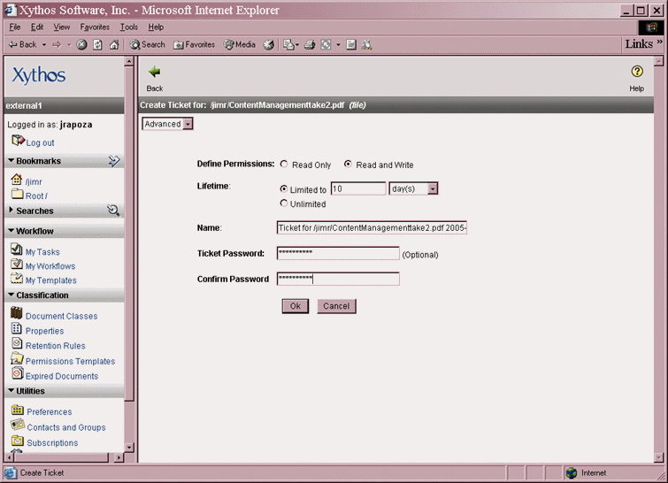Viewport: 668px width, 483px height.
Task: Click the browser Stop toolbar icon
Action: pos(81,44)
